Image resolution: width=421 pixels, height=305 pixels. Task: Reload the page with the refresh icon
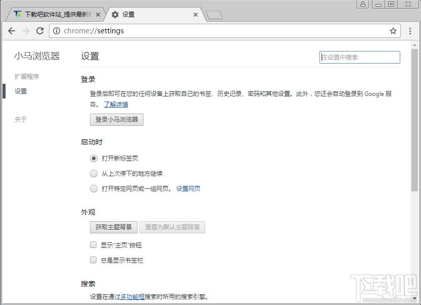pos(40,31)
